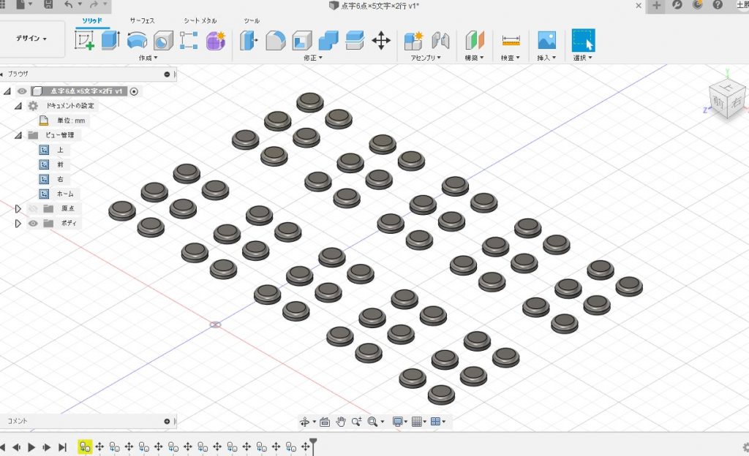
Task: Select the Offset Face tool
Action: pyautogui.click(x=355, y=40)
